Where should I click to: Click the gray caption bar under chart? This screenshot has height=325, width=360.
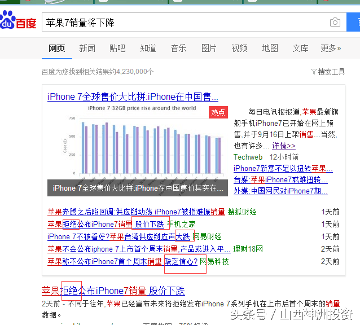tap(138, 188)
